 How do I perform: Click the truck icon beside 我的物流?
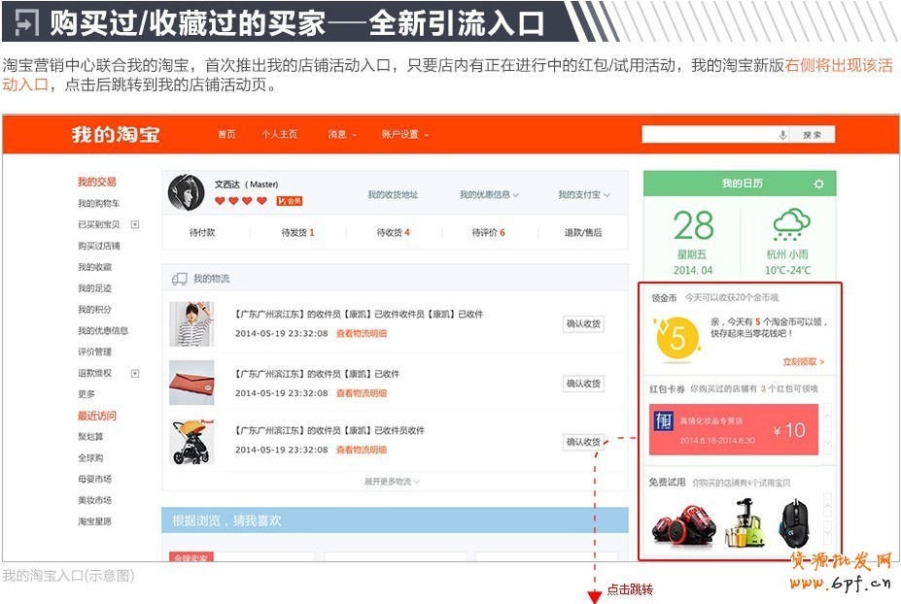179,279
